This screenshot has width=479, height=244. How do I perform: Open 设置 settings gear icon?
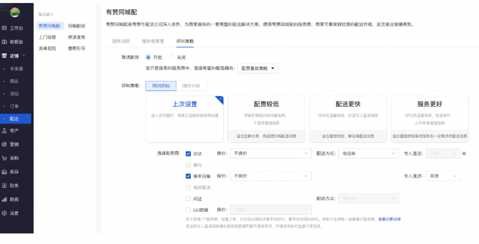click(4, 213)
